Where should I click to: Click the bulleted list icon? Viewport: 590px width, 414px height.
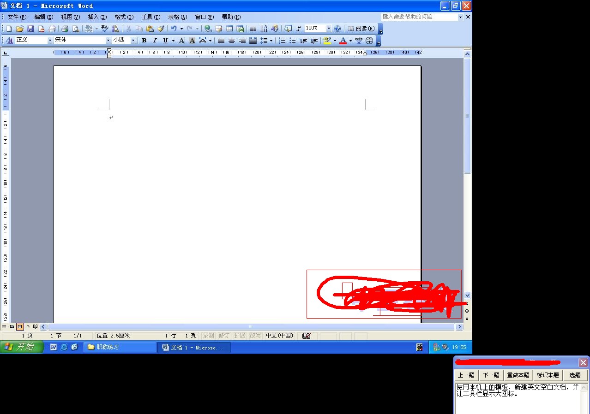click(x=293, y=41)
